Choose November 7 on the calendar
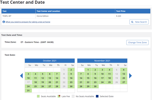The width and height of the screenshot is (152, 100). point(81,74)
